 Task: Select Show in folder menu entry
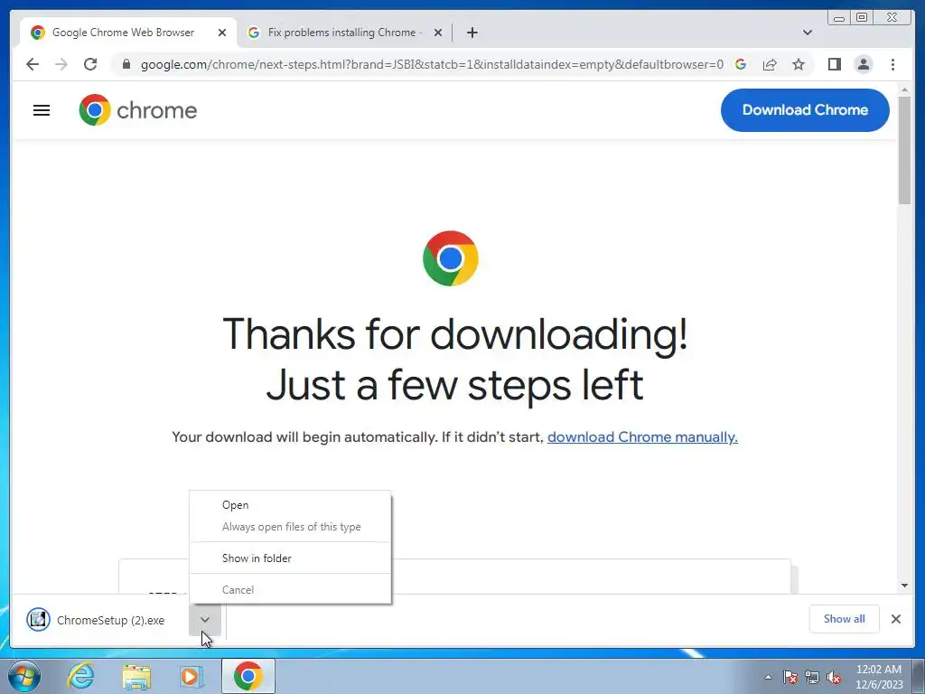click(x=290, y=558)
